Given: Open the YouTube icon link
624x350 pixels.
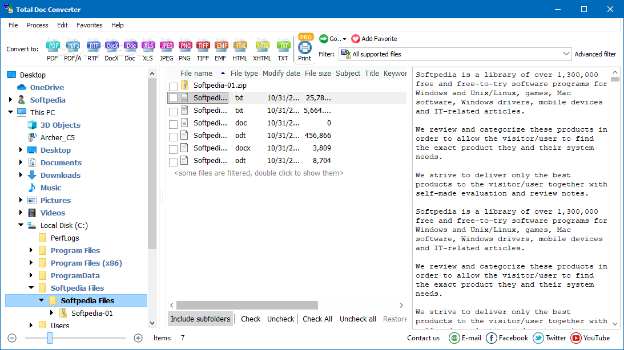Looking at the screenshot, I should pos(575,338).
